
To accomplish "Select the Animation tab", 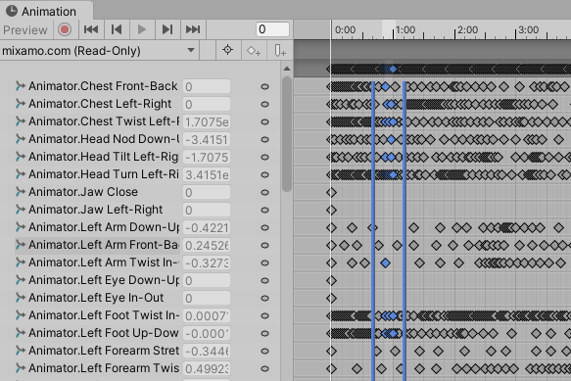I will (46, 11).
